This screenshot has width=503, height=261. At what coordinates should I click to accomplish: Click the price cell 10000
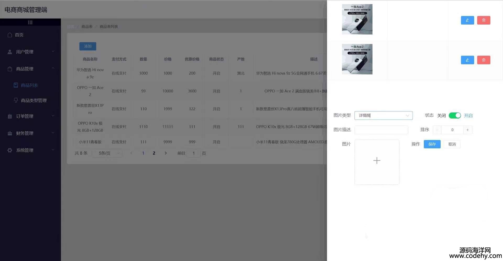point(168,91)
